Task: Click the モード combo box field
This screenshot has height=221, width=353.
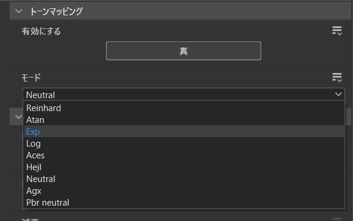Action: click(184, 95)
